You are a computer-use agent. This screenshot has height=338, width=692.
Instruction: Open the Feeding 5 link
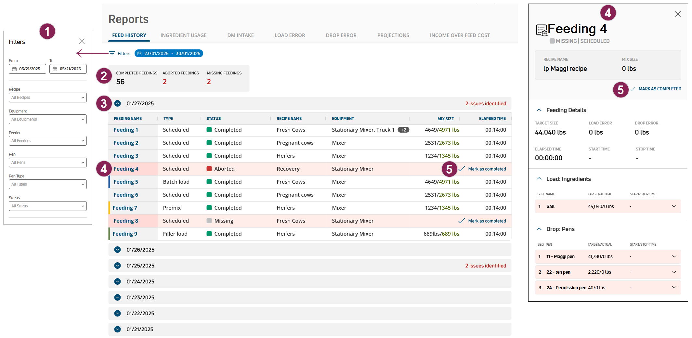pos(126,182)
